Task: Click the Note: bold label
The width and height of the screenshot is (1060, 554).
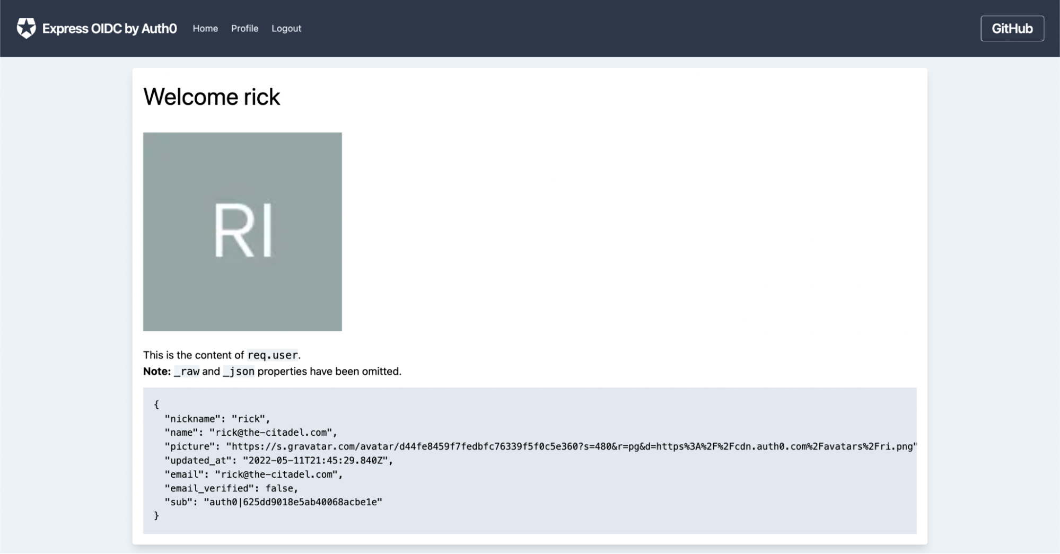Action: 157,372
